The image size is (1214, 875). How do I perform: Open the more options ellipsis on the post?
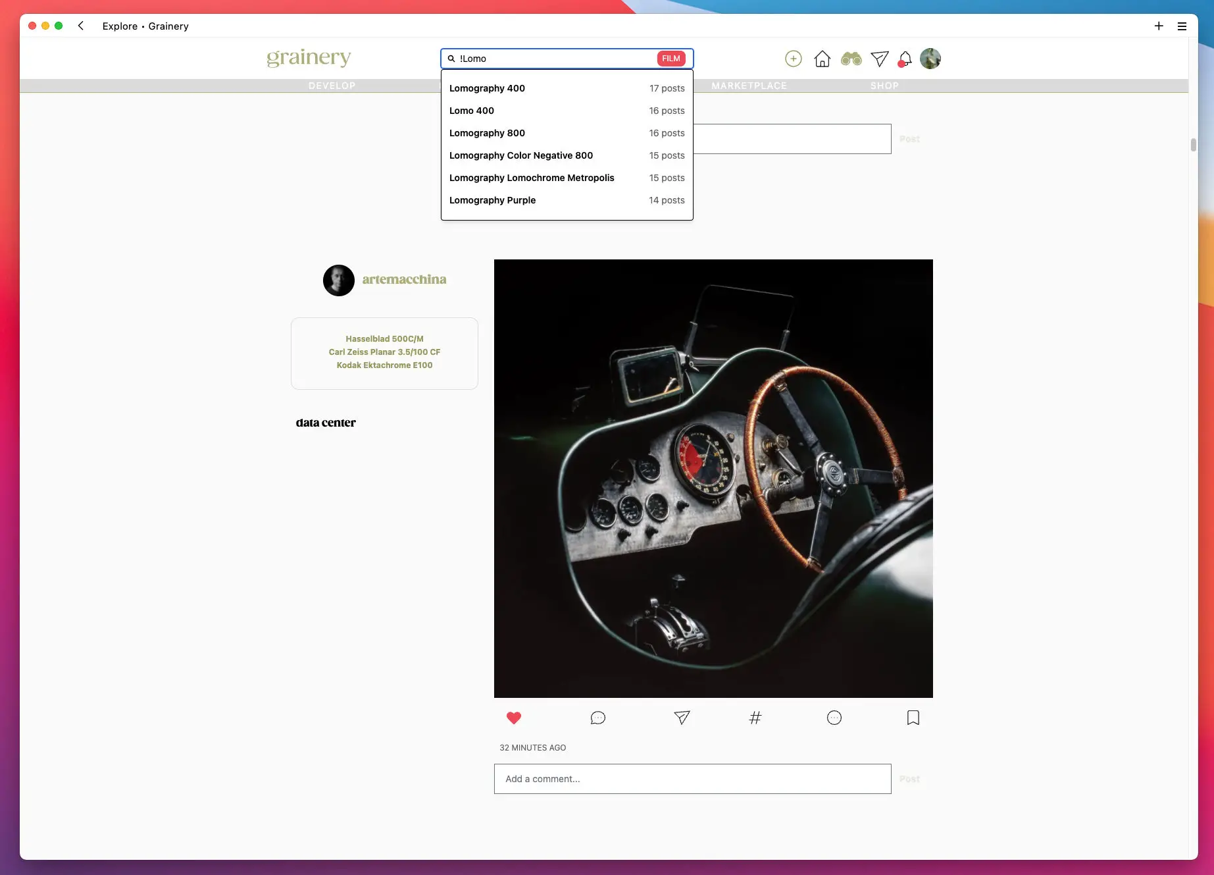tap(834, 718)
